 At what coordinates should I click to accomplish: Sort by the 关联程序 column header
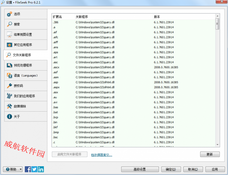pos(114,17)
